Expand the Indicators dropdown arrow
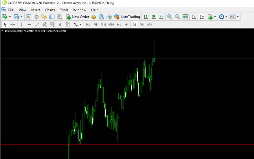Viewport: 254px width, 159px height. [x=215, y=17]
